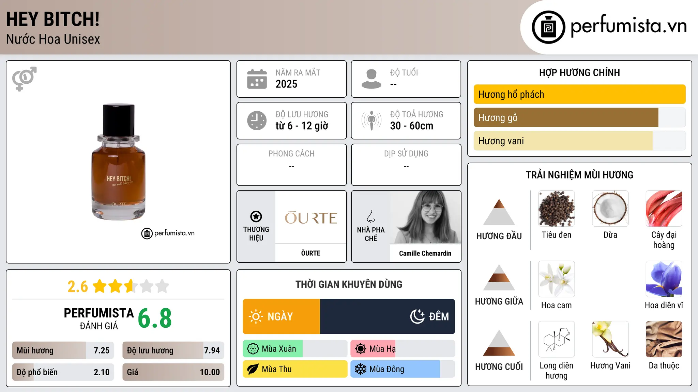Click the Camille Chemardin name link
This screenshot has width=698, height=392.
pos(425,253)
